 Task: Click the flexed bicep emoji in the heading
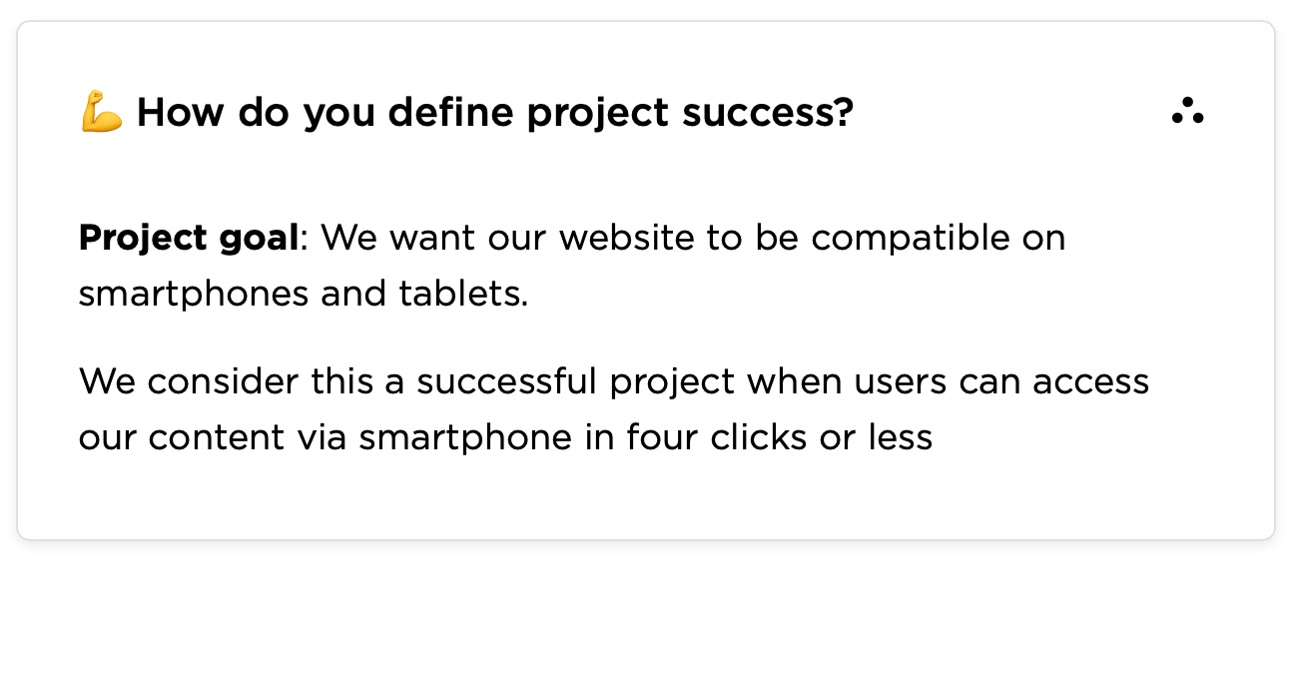(x=101, y=112)
